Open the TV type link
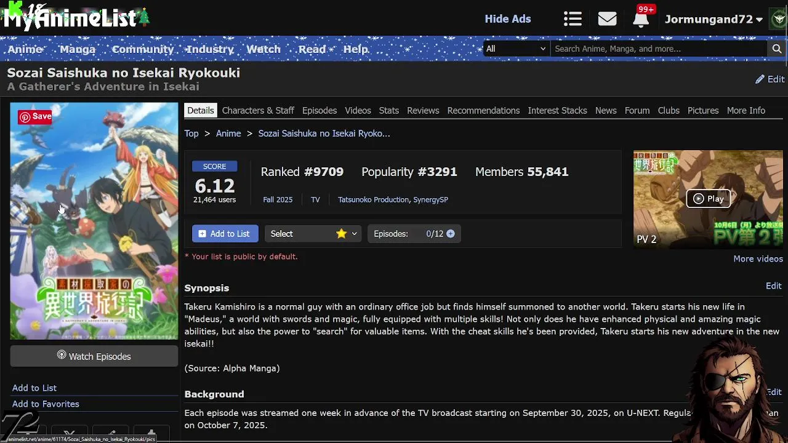This screenshot has width=788, height=443. (315, 200)
